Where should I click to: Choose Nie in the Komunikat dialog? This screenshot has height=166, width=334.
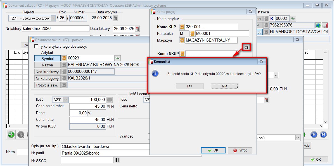click(x=224, y=86)
